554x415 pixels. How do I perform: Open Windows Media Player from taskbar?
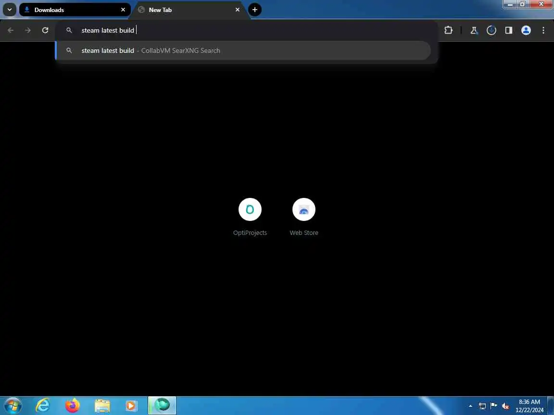131,405
